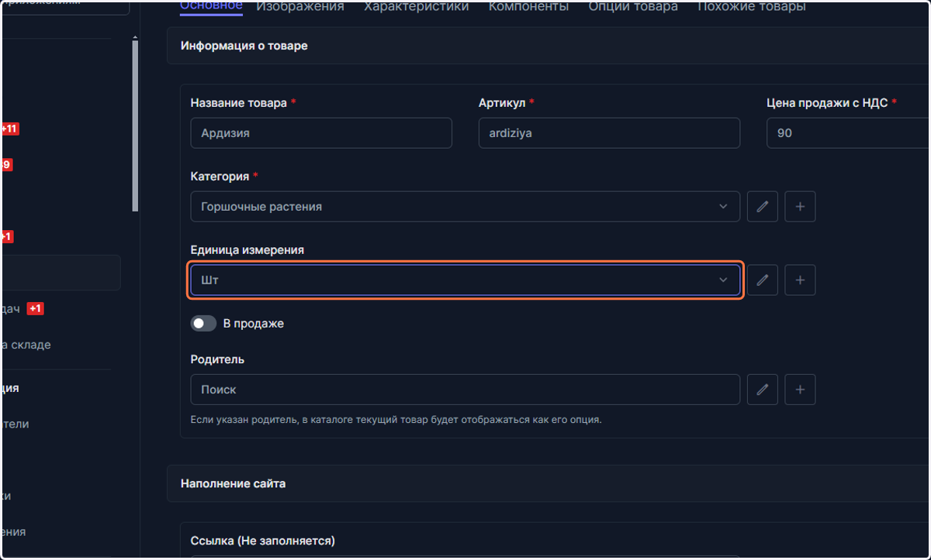Collapse the Наполнение сайта section
The image size is (931, 560).
tap(549, 483)
